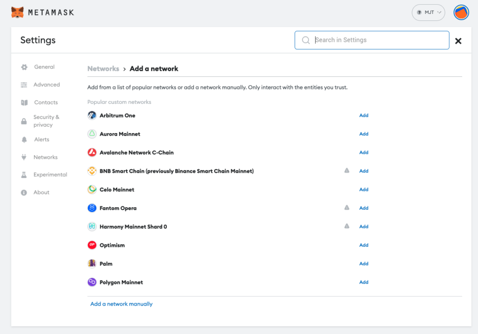Image resolution: width=478 pixels, height=334 pixels.
Task: Click the MetaMask fox logo
Action: (17, 13)
